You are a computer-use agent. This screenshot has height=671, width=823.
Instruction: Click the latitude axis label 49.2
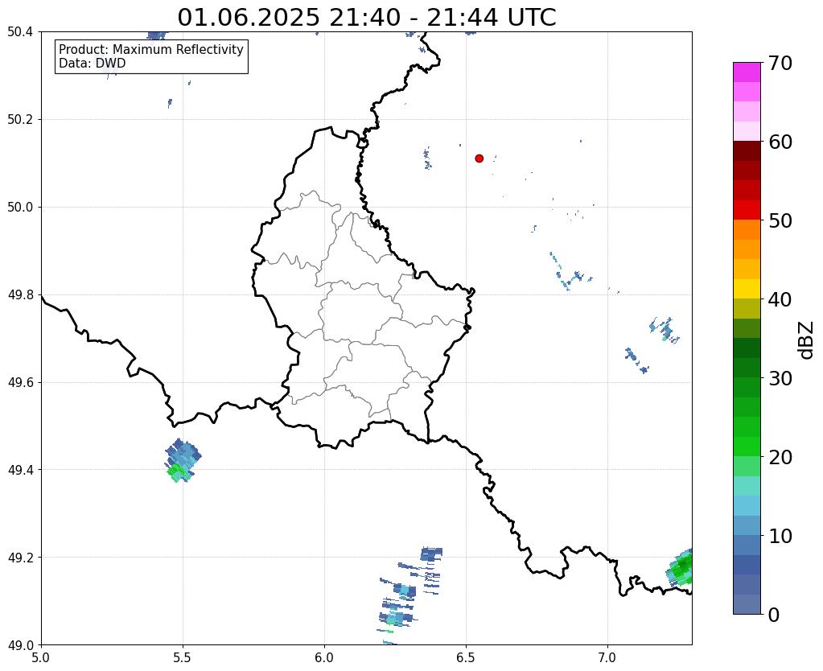pyautogui.click(x=20, y=558)
